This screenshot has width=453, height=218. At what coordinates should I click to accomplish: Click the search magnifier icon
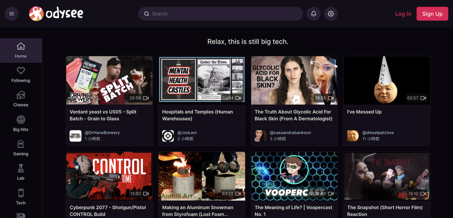(x=146, y=14)
